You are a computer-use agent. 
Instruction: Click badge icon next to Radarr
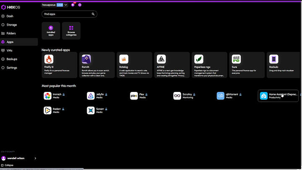point(63,109)
